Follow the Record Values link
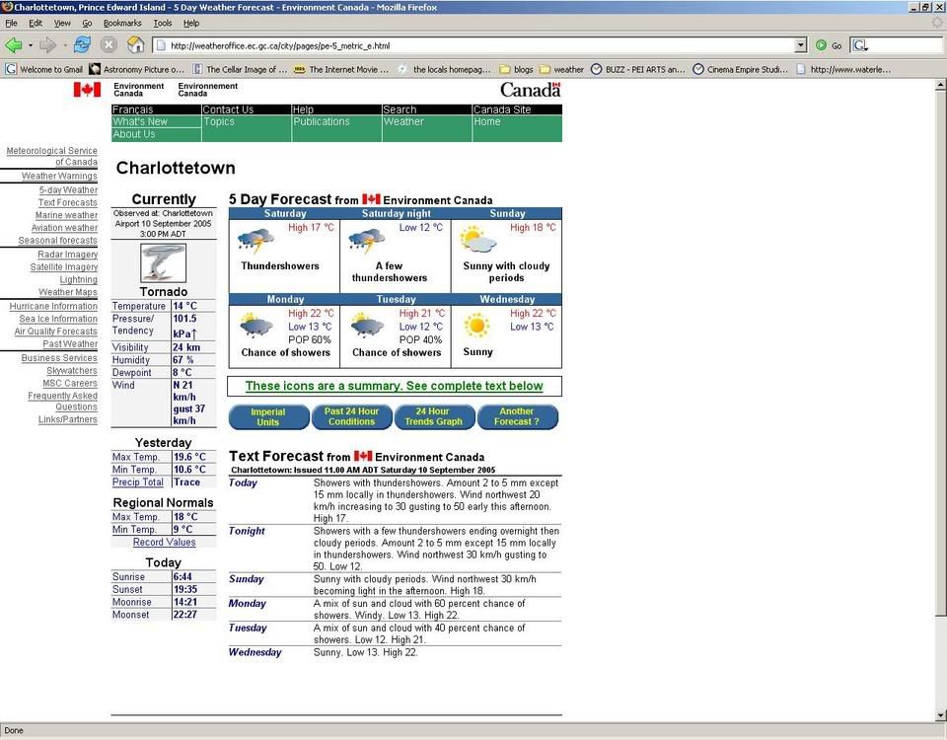This screenshot has height=740, width=947. 164,542
